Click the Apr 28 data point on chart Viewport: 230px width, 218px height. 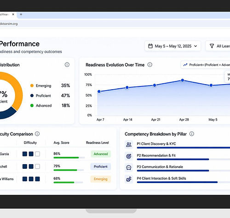tap(183, 80)
